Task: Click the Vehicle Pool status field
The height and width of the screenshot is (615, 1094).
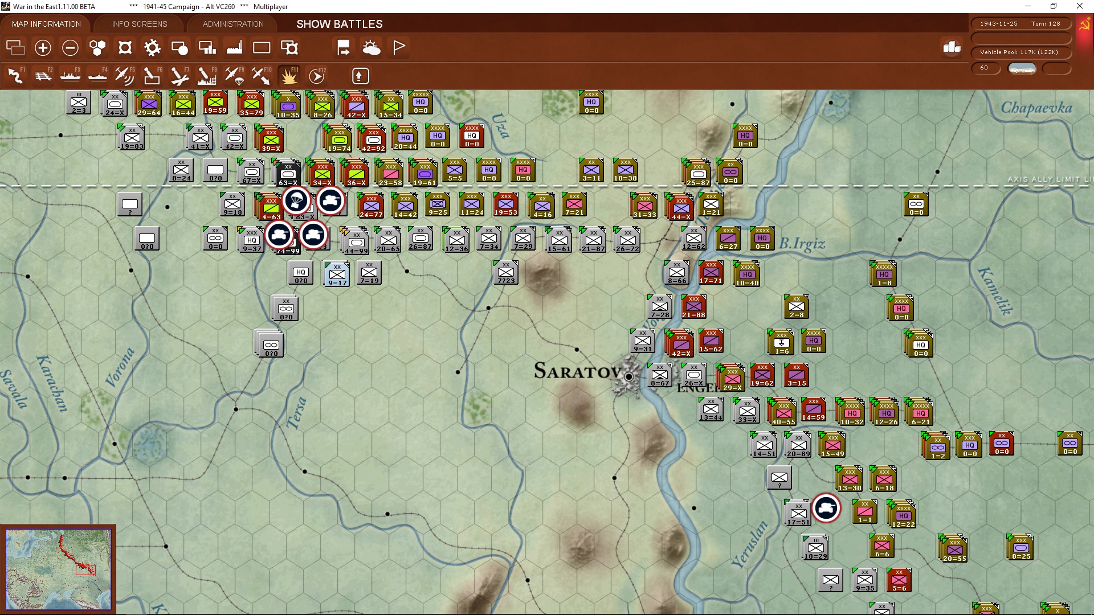Action: [1020, 52]
